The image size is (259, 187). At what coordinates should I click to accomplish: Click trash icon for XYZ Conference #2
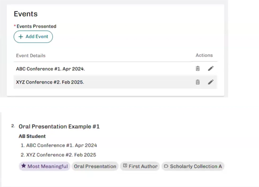[x=198, y=82]
